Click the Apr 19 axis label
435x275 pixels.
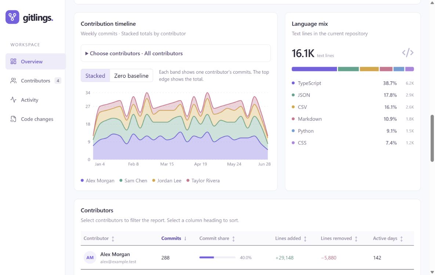click(x=200, y=164)
